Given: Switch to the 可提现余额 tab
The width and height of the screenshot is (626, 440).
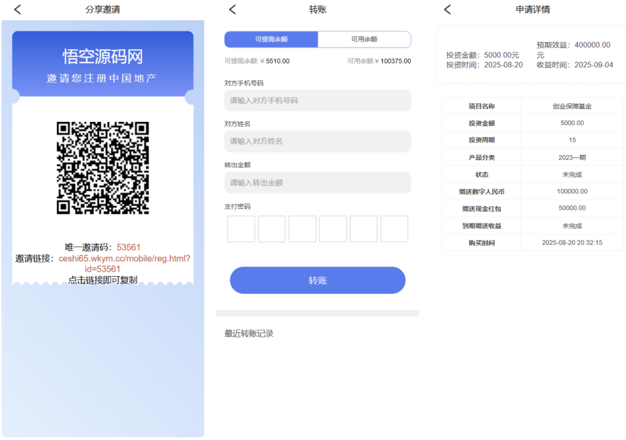Looking at the screenshot, I should tap(271, 39).
